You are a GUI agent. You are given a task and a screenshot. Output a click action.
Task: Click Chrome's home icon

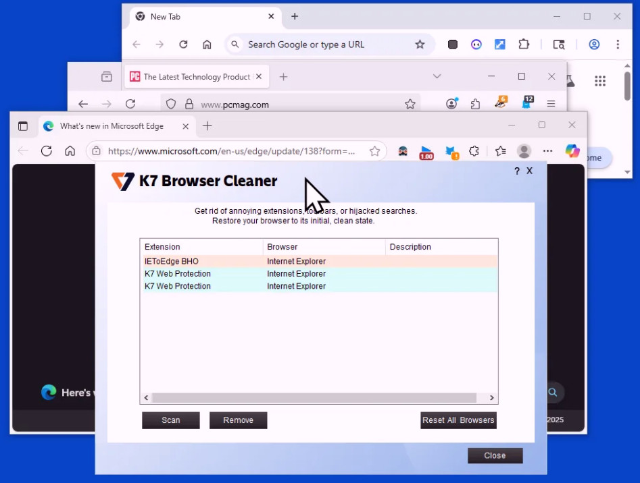point(207,45)
